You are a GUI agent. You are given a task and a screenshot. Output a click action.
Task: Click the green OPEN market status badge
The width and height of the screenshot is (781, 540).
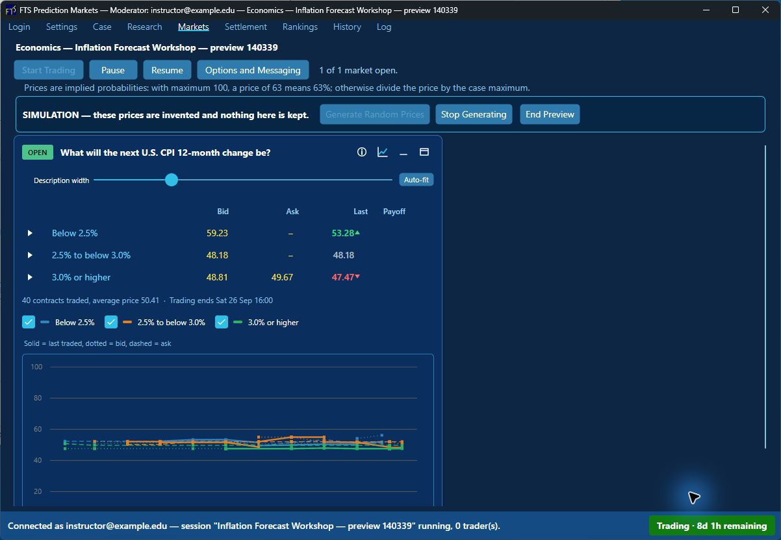[38, 153]
